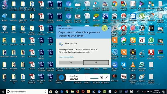167x94 pixels.
Task: Select the Tally 9 desktop shortcut
Action: 124,78
